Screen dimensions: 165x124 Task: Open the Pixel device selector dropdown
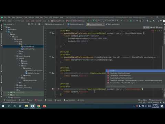click(110, 21)
